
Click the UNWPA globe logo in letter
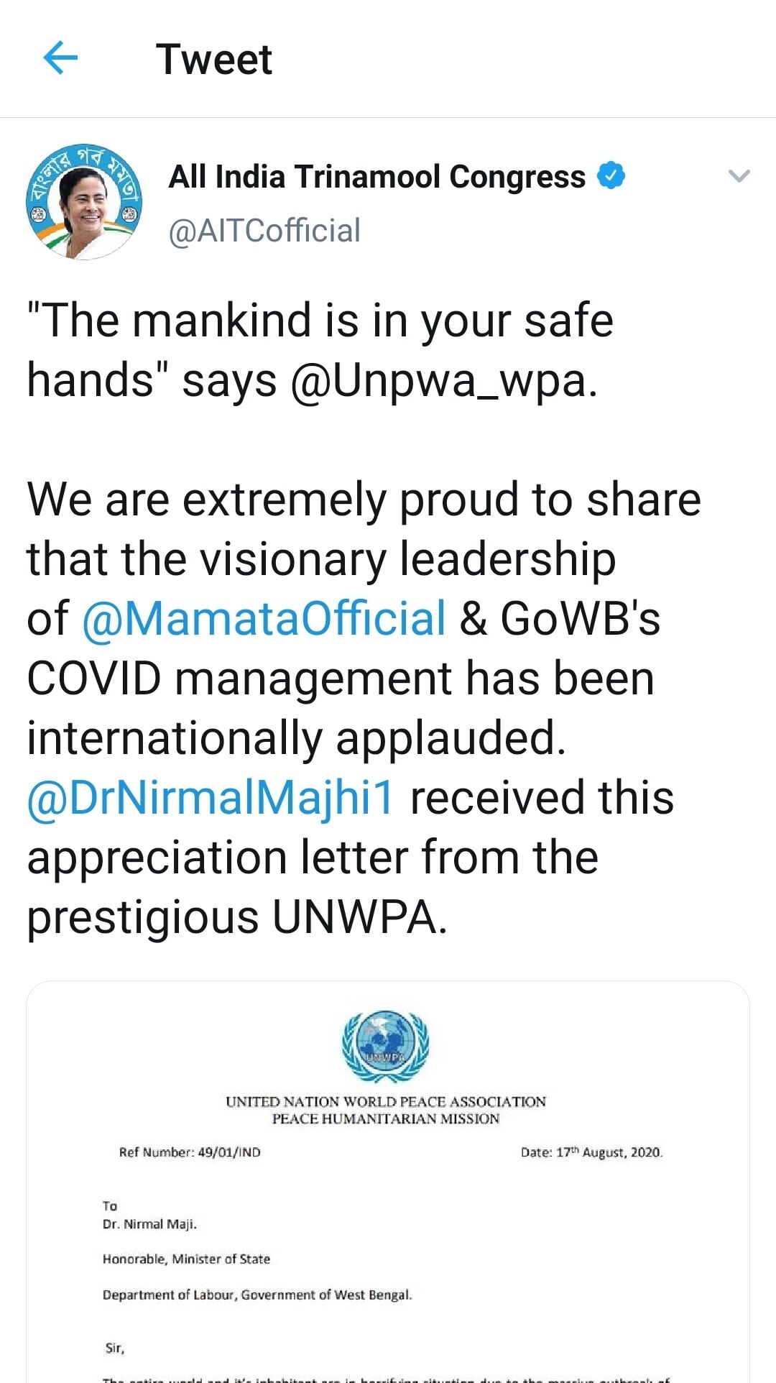(385, 1046)
